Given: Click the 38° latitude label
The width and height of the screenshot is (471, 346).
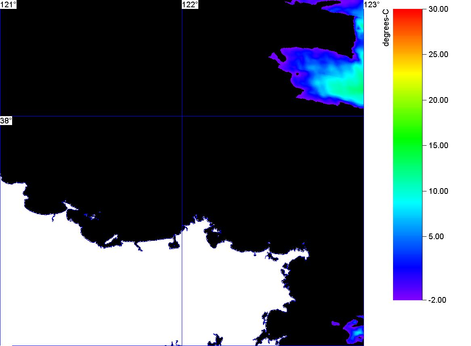Looking at the screenshot, I should coord(6,121).
